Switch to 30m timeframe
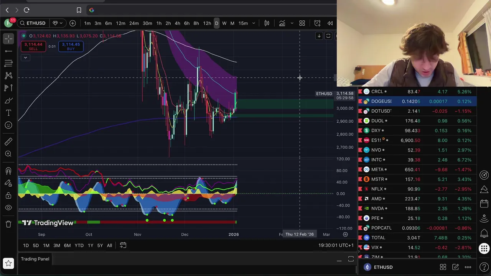This screenshot has height=276, width=491. (x=147, y=23)
